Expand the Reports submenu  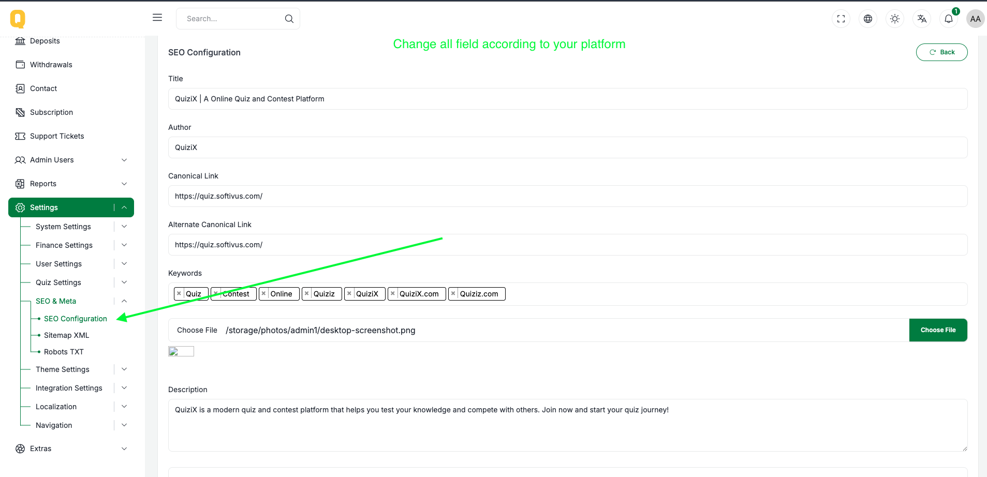coord(124,184)
